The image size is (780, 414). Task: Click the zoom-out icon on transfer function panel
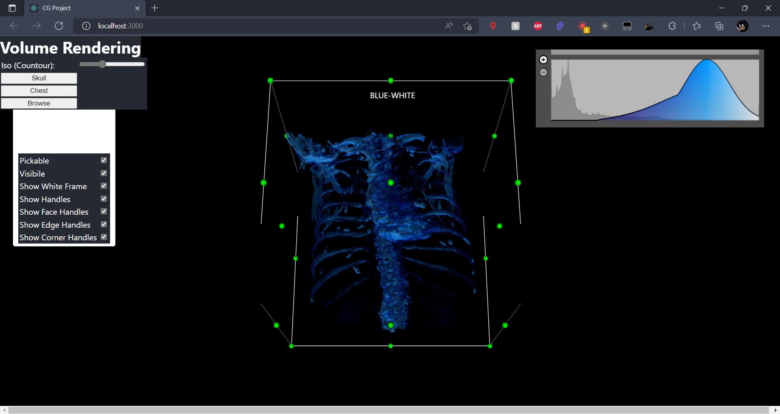coord(544,72)
